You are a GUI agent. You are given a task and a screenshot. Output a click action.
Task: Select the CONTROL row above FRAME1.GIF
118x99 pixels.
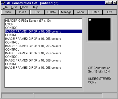43,28
